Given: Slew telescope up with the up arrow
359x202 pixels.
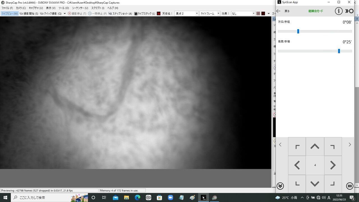Looking at the screenshot, I should 315,146.
